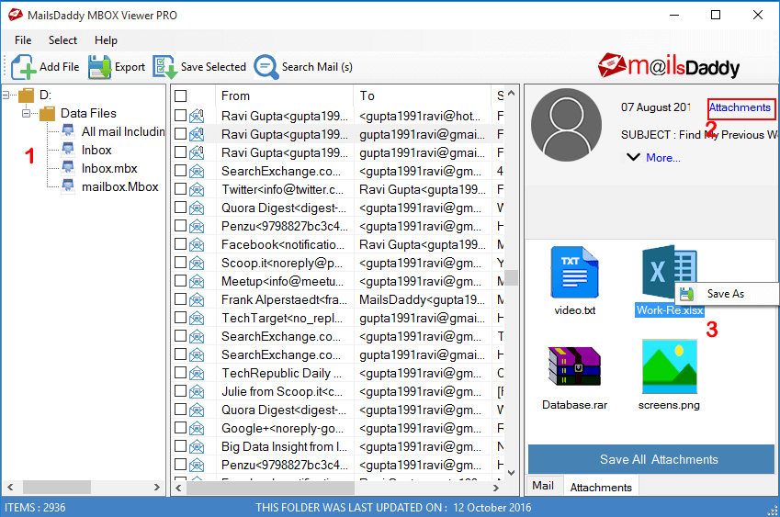Click the envelope icon of the Meetup email row

[197, 282]
